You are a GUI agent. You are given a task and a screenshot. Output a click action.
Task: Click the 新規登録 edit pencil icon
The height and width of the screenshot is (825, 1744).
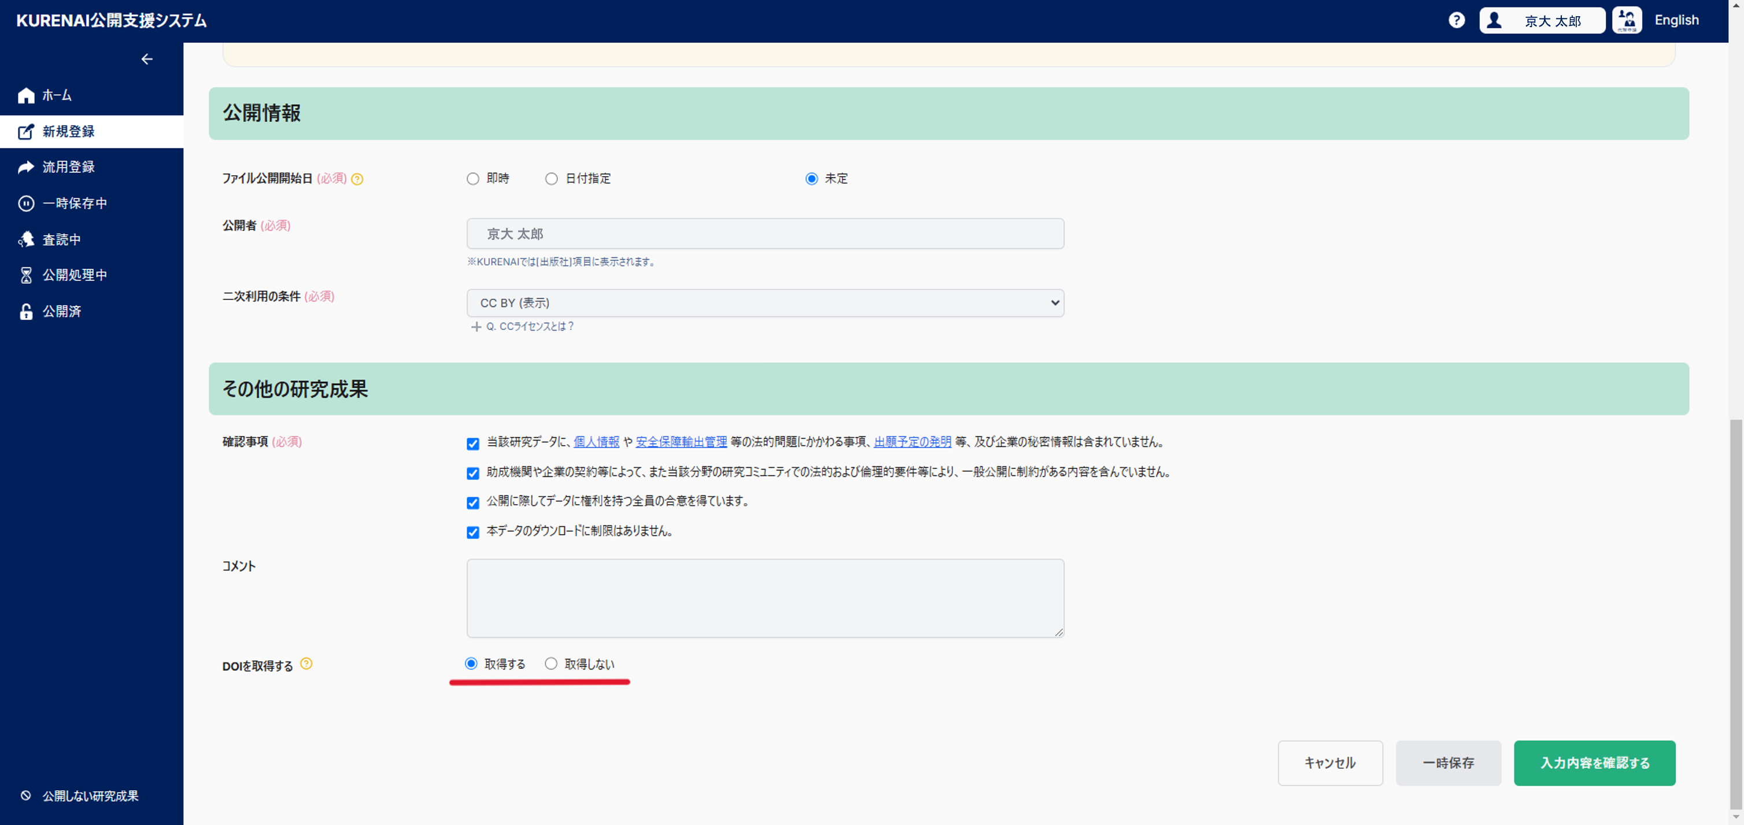[25, 131]
